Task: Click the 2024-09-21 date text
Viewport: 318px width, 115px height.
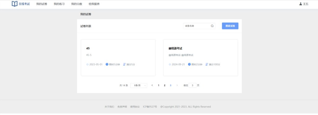Action: [178, 65]
